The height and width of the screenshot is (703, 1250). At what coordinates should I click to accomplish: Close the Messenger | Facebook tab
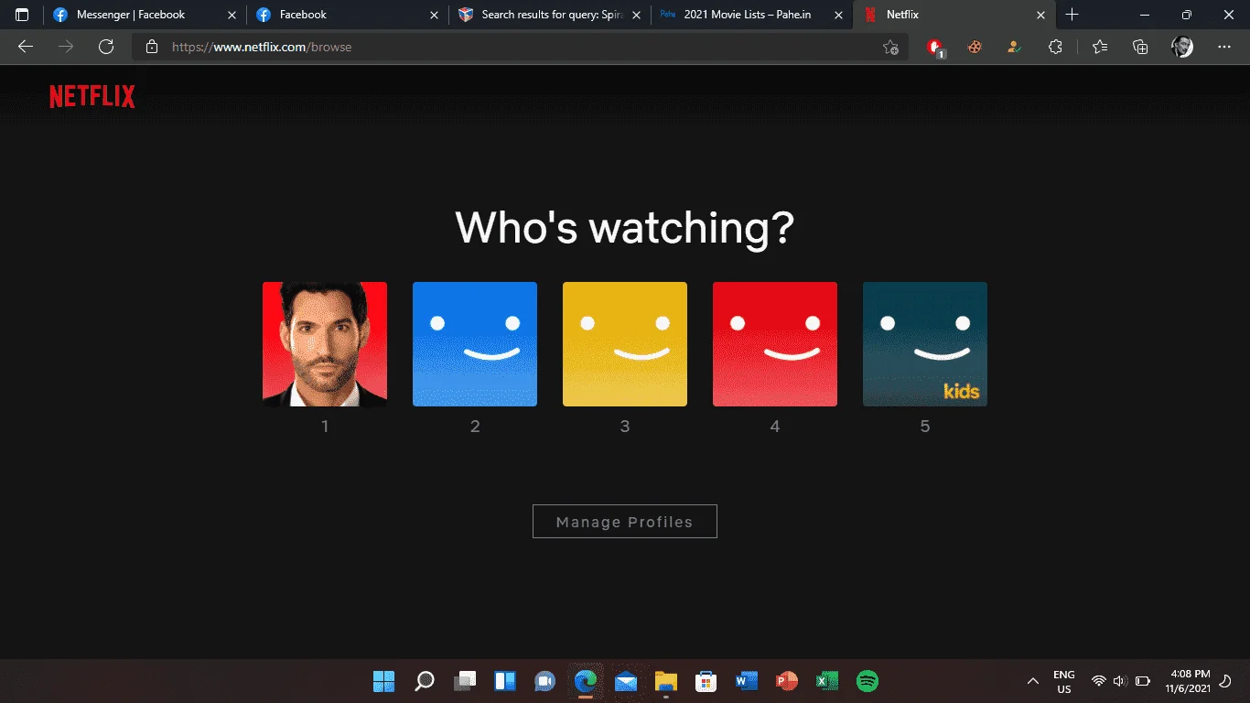point(232,15)
